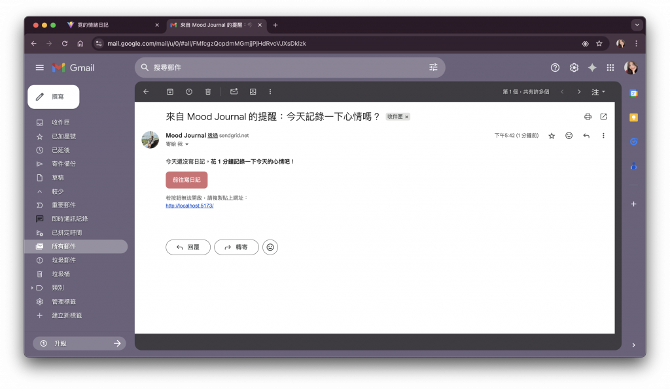Open Chrome tab search dropdown
The width and height of the screenshot is (670, 389).
[637, 25]
